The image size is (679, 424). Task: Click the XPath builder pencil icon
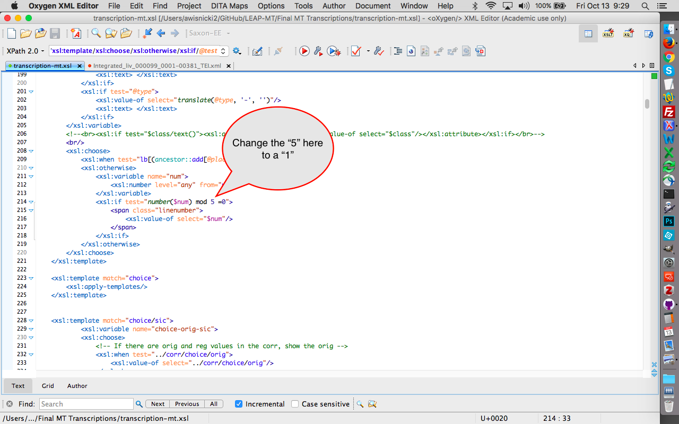[257, 51]
